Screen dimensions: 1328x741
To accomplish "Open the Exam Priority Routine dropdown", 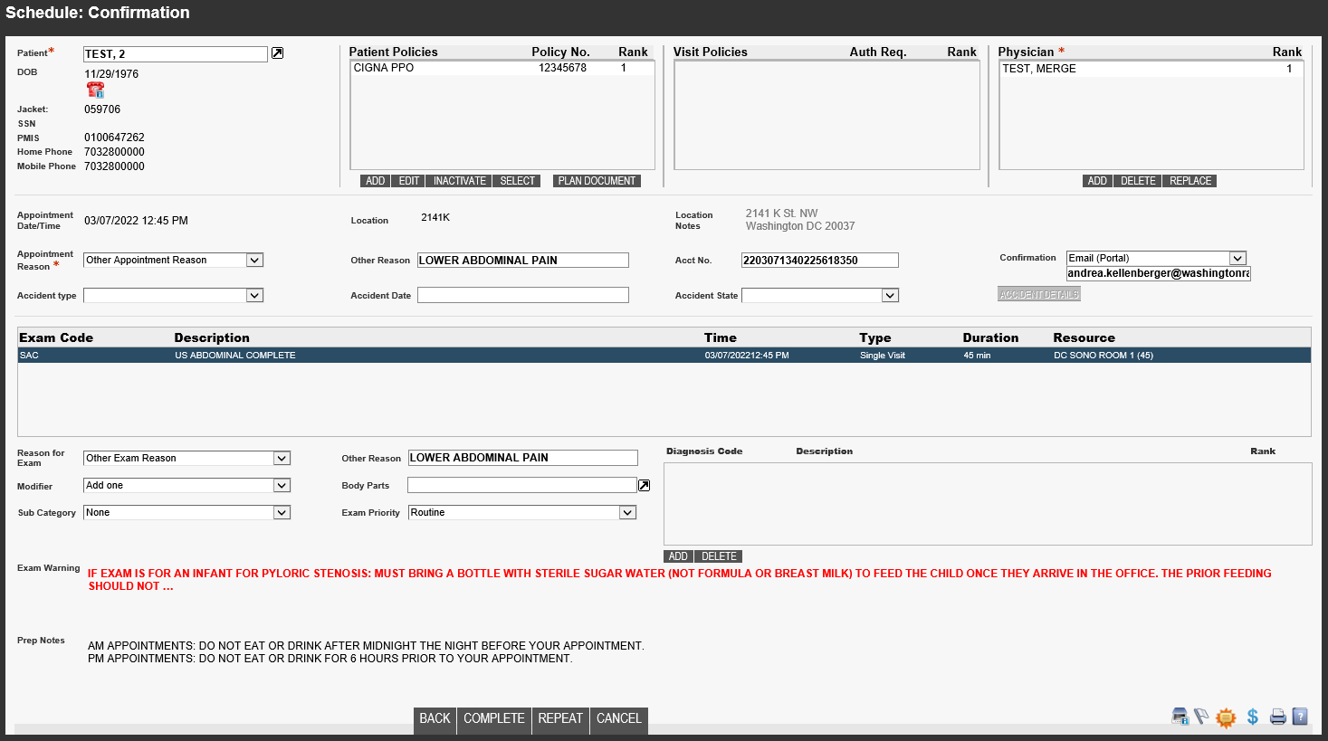I will pos(627,513).
